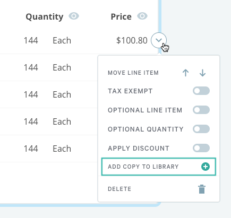This screenshot has width=231, height=218.
Task: Enable the Tax Exempt switch
Action: 201,91
